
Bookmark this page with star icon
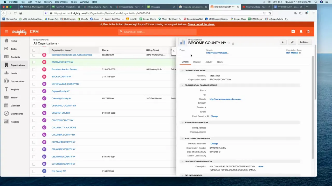coord(270,13)
